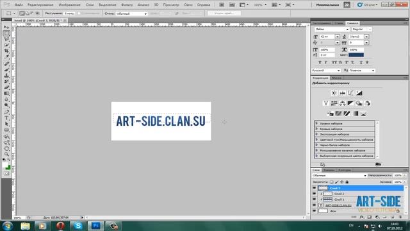Toggle underline in Character panel

click(361, 62)
